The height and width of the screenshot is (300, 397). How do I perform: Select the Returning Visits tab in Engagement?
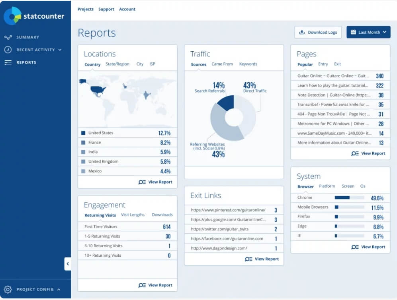pos(100,215)
